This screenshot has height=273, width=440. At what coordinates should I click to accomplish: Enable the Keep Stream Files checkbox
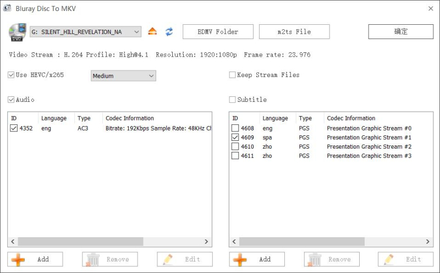tap(233, 75)
